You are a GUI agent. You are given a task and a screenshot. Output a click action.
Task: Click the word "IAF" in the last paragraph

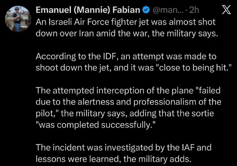185,147
